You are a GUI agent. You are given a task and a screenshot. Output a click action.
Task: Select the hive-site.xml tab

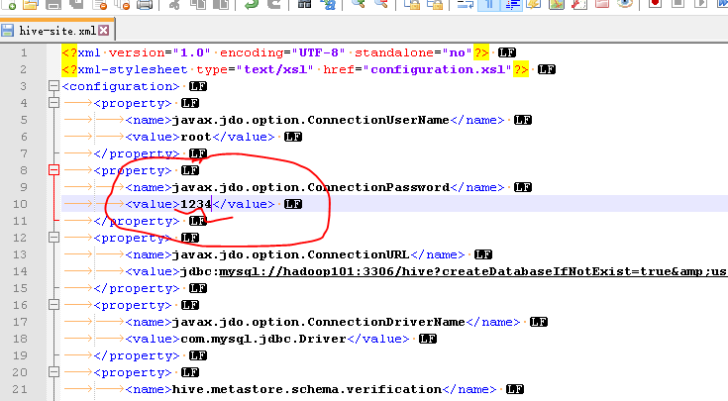point(57,31)
